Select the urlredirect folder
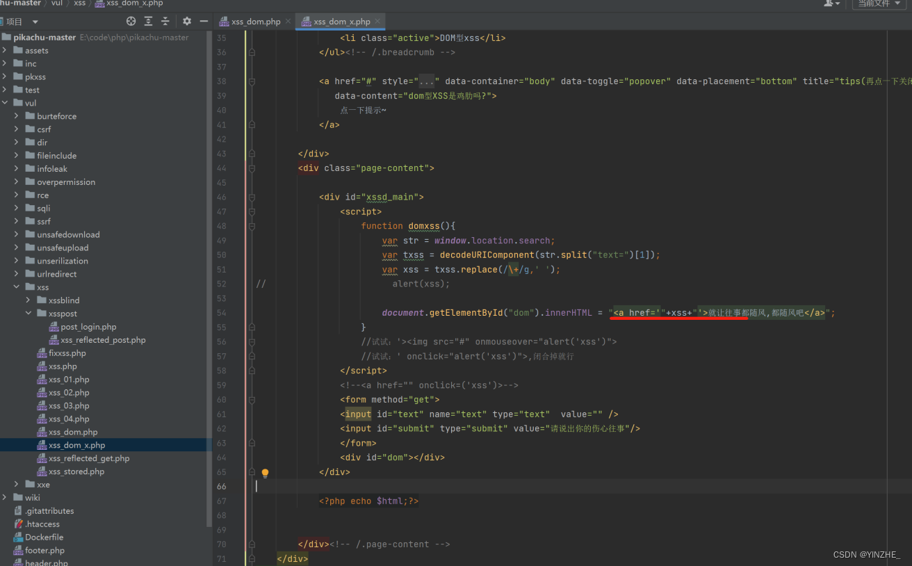 (57, 274)
